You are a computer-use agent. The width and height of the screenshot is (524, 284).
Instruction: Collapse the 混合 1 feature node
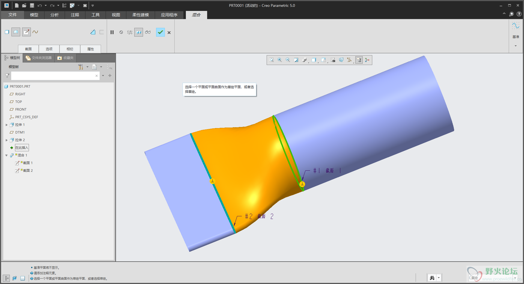pyautogui.click(x=7, y=155)
